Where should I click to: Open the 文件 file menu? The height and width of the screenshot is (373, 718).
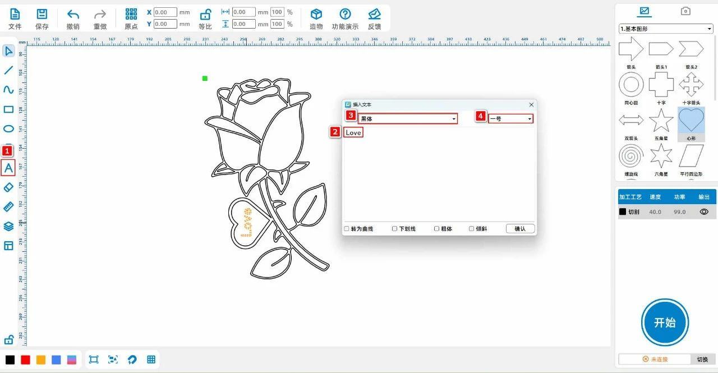[x=15, y=19]
